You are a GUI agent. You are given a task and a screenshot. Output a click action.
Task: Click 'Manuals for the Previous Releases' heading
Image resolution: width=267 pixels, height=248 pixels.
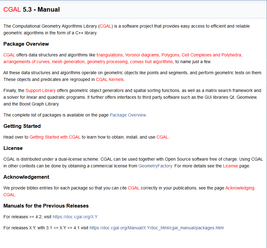pyautogui.click(x=46, y=206)
